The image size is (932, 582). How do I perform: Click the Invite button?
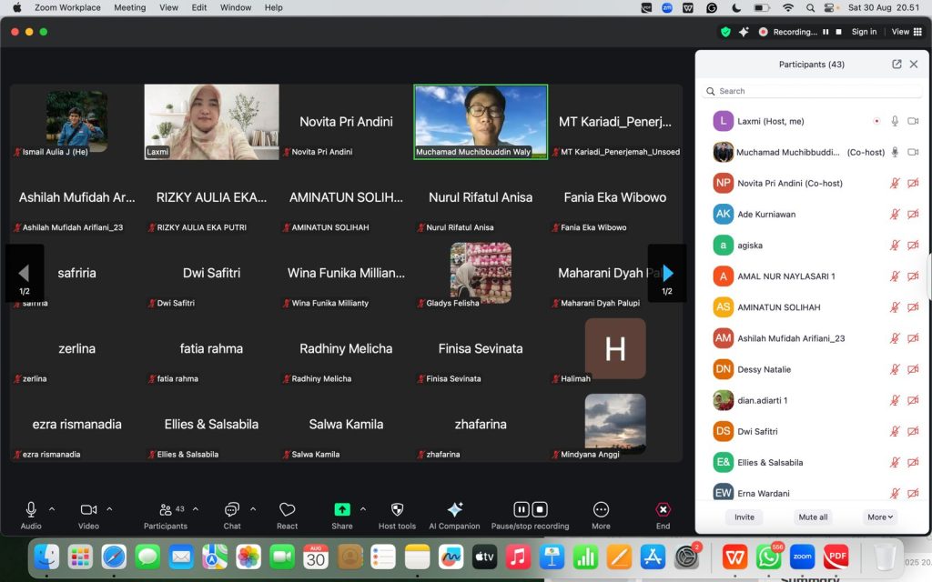[745, 517]
